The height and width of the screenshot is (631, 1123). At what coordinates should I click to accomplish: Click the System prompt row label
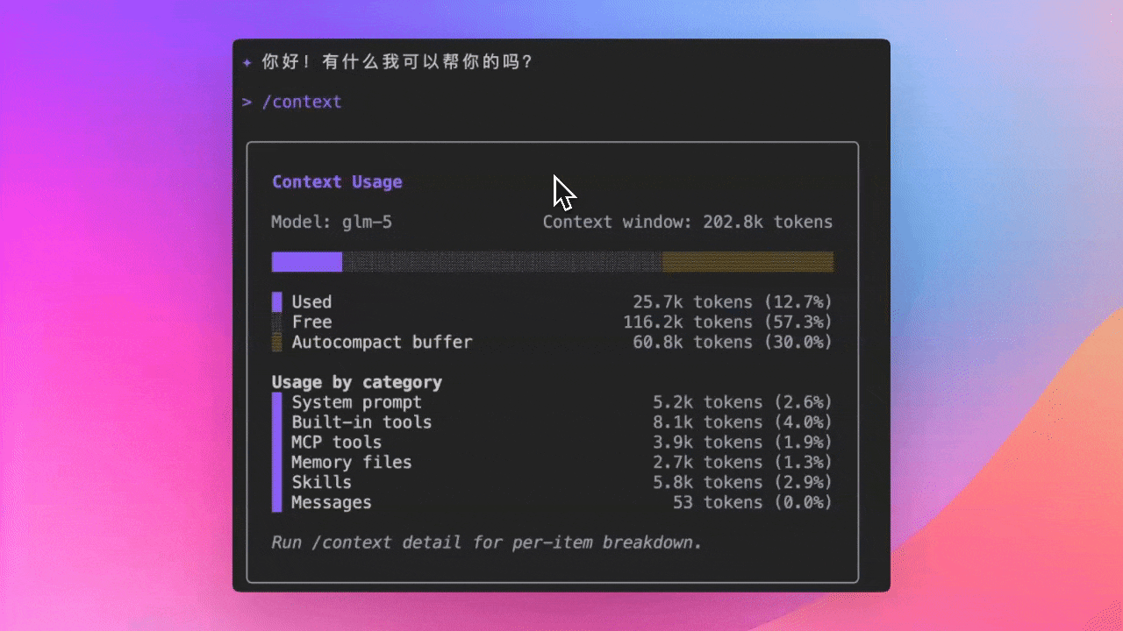point(357,402)
